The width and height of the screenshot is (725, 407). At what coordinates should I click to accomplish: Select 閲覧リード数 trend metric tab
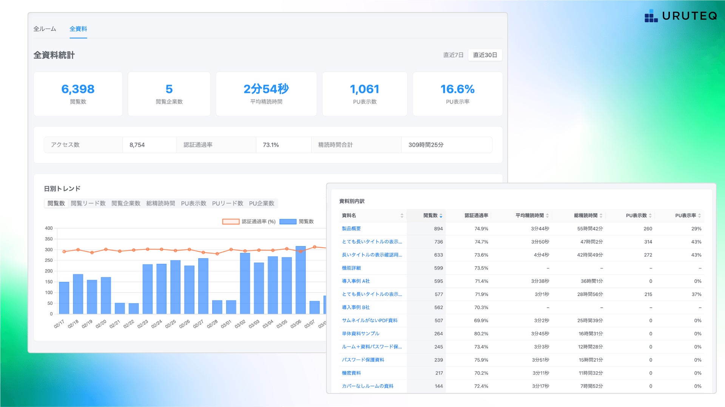88,203
